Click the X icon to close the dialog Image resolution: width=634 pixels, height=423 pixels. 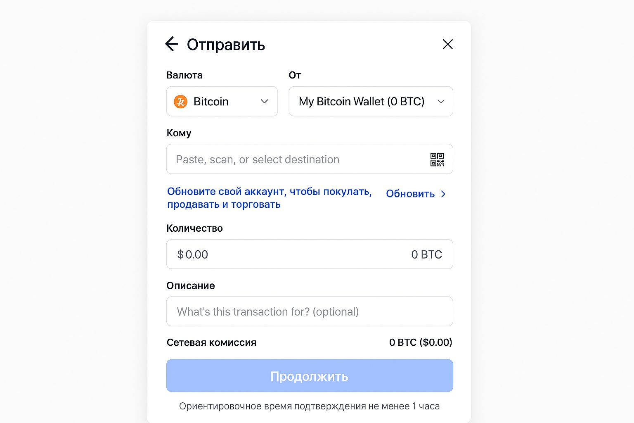point(448,44)
